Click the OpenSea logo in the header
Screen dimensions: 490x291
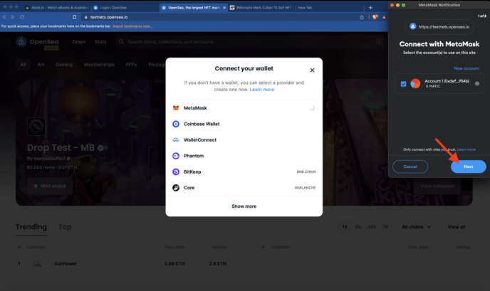click(x=21, y=42)
